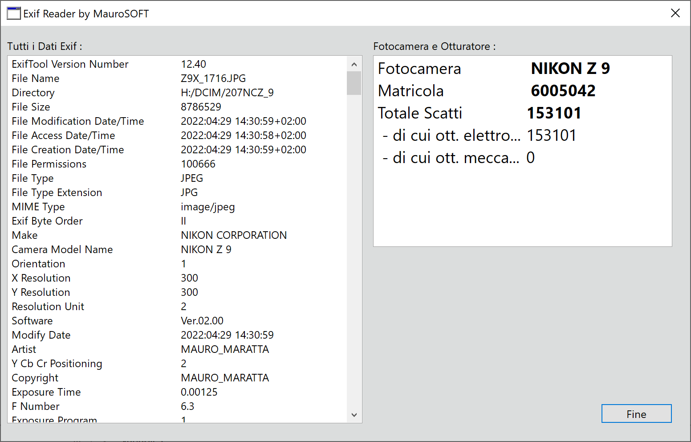691x442 pixels.
Task: Click the Matricola label
Action: pyautogui.click(x=411, y=90)
